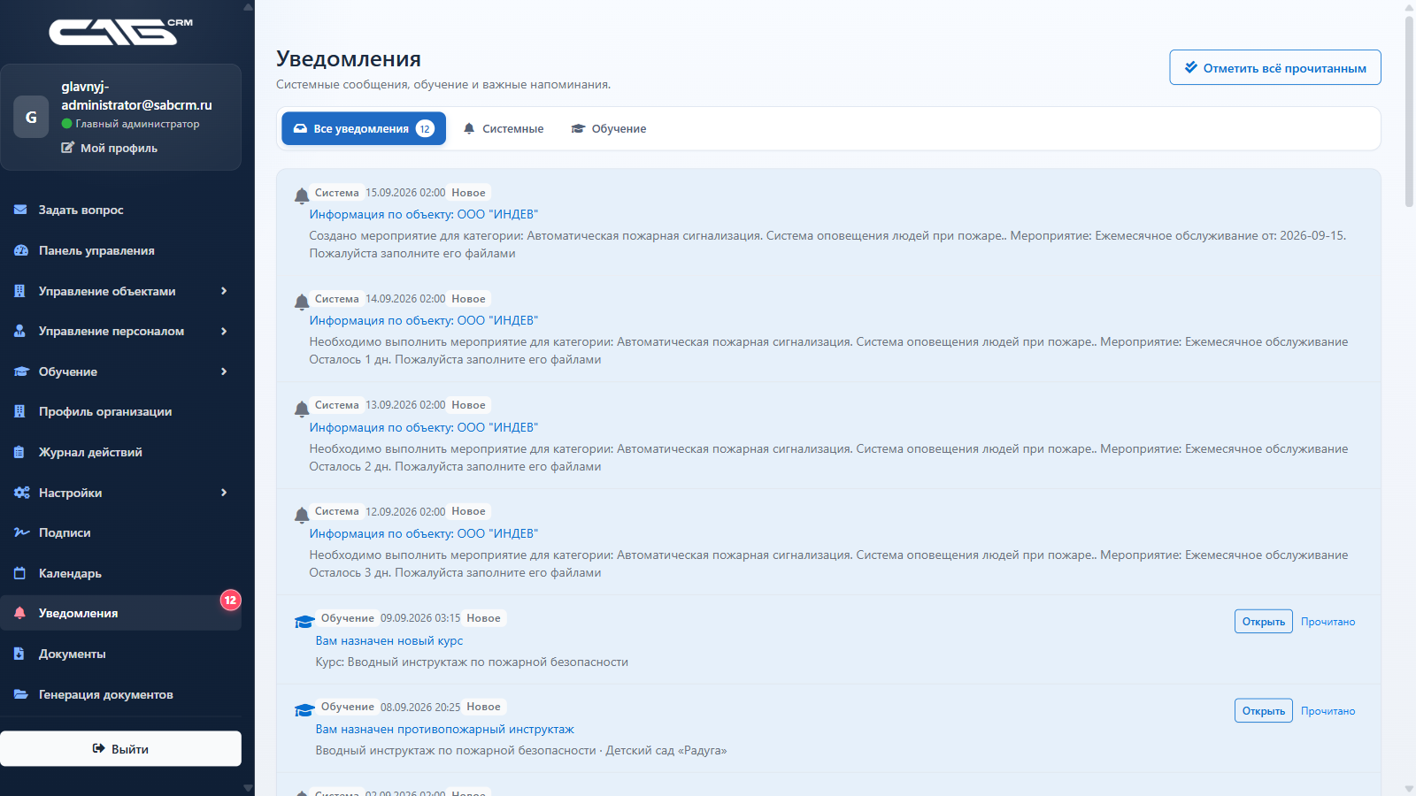Click the main page vertical scrollbar
The image size is (1416, 796).
coord(1409,111)
